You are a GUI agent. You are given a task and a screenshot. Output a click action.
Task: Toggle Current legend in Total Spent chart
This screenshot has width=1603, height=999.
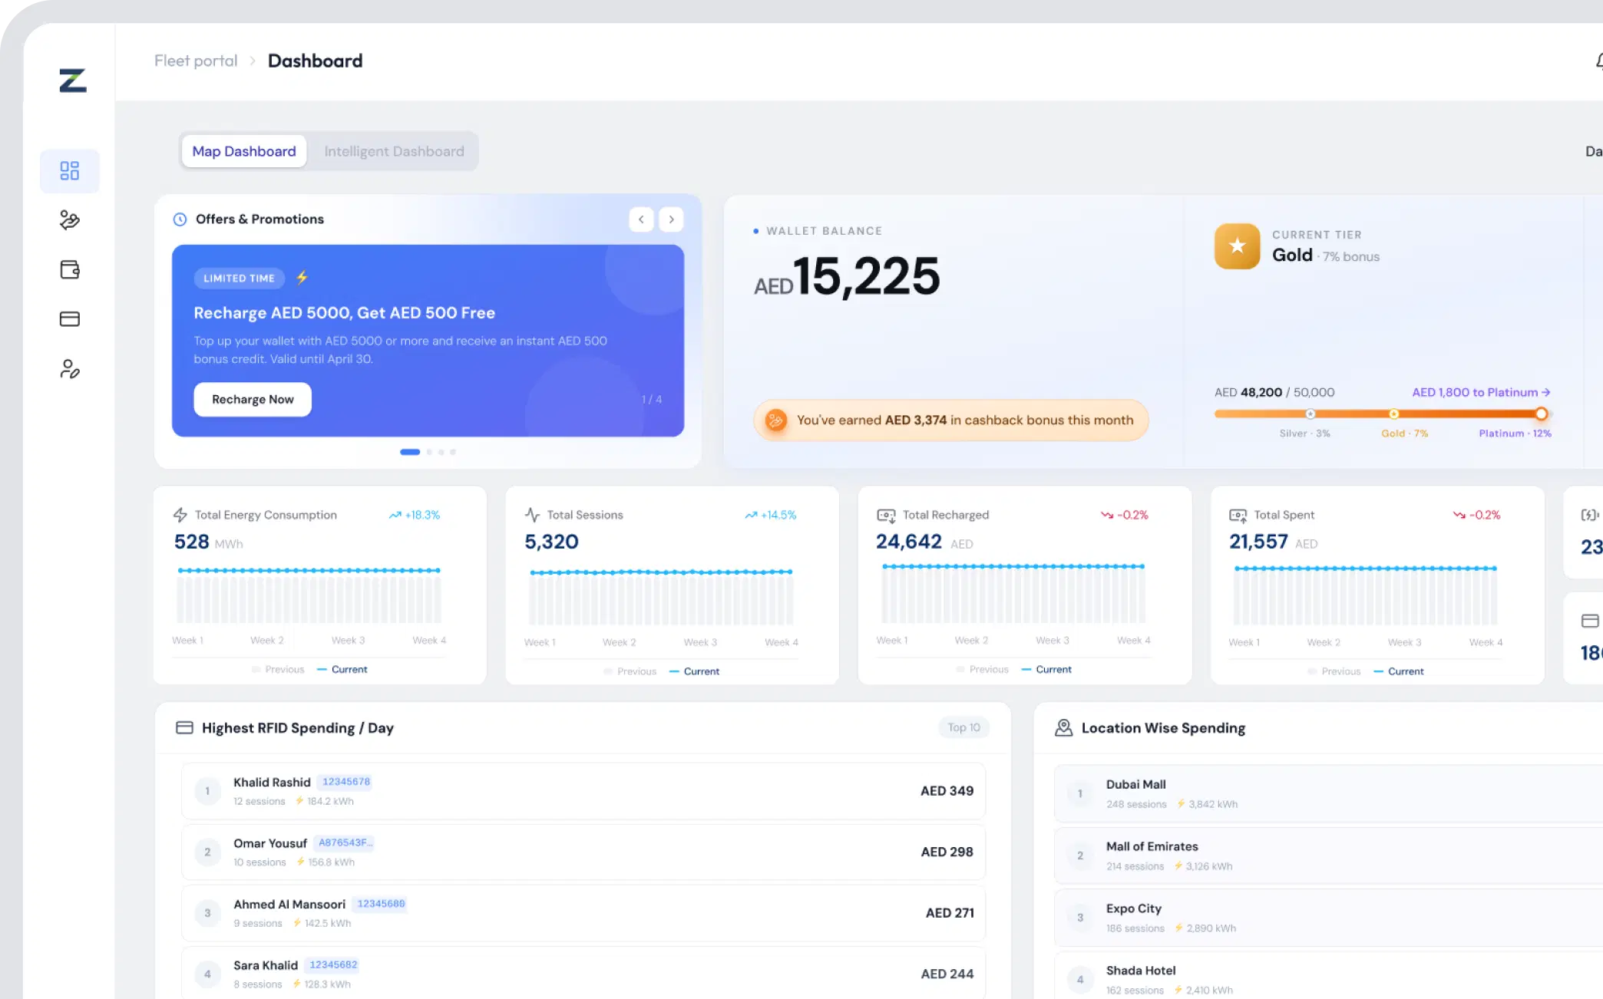1400,671
